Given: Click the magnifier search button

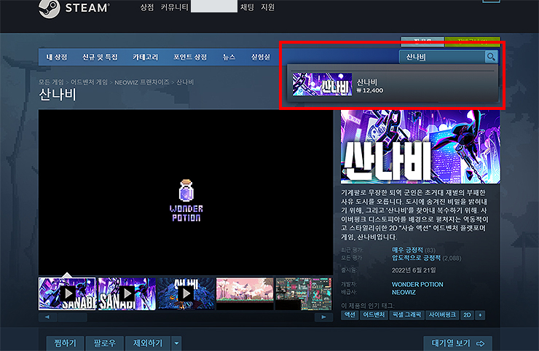Looking at the screenshot, I should click(x=491, y=57).
